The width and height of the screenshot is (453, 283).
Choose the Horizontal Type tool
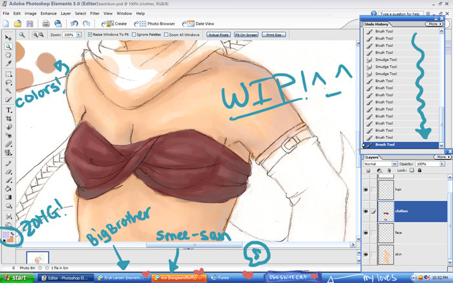pos(9,110)
